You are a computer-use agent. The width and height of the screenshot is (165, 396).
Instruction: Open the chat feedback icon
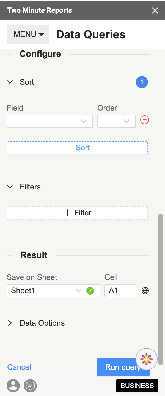[x=30, y=386]
